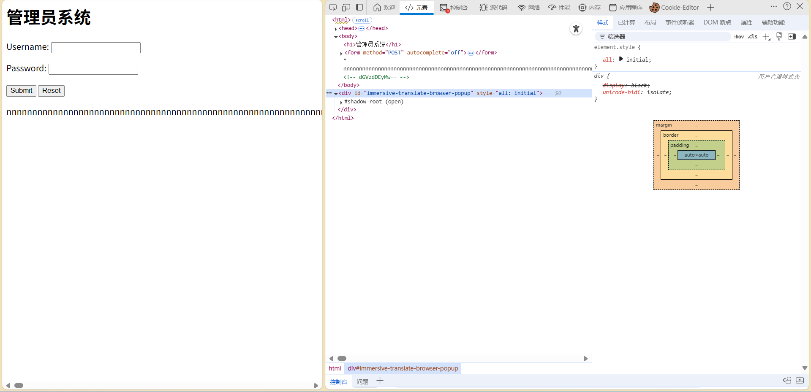Open the 已计算 (Computed) styles tab
The width and height of the screenshot is (811, 392).
click(626, 22)
